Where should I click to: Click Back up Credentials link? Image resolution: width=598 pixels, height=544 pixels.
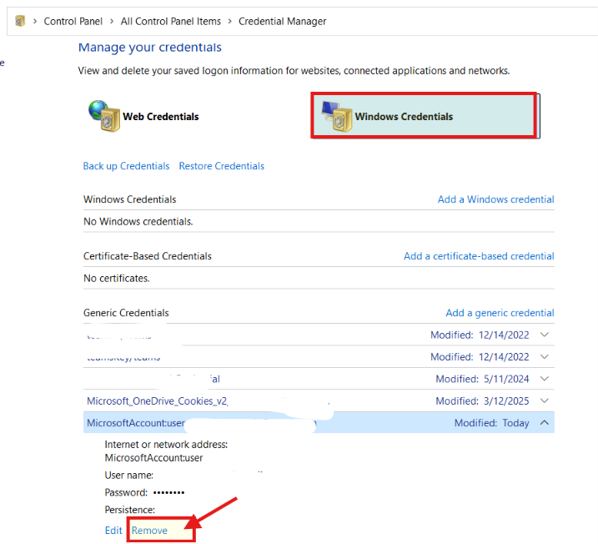point(126,166)
